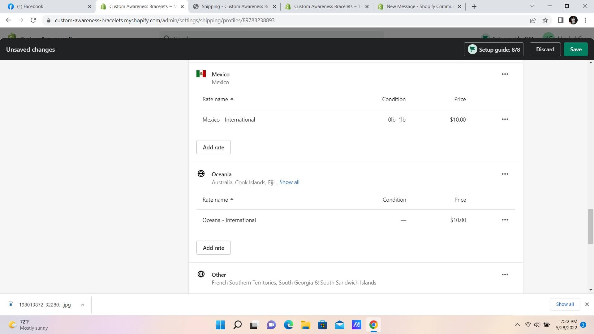Bookmark this page with the star icon
The width and height of the screenshot is (594, 334).
click(x=545, y=20)
